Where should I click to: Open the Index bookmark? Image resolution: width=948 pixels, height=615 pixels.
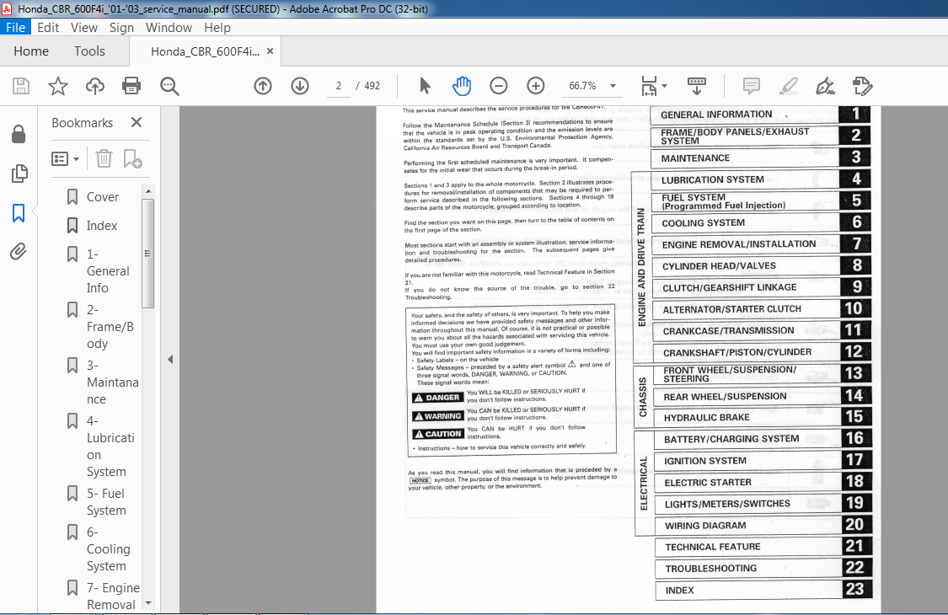[x=102, y=226]
